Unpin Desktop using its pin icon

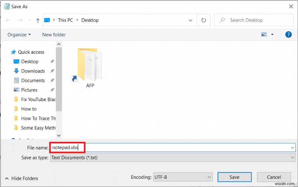52,61
